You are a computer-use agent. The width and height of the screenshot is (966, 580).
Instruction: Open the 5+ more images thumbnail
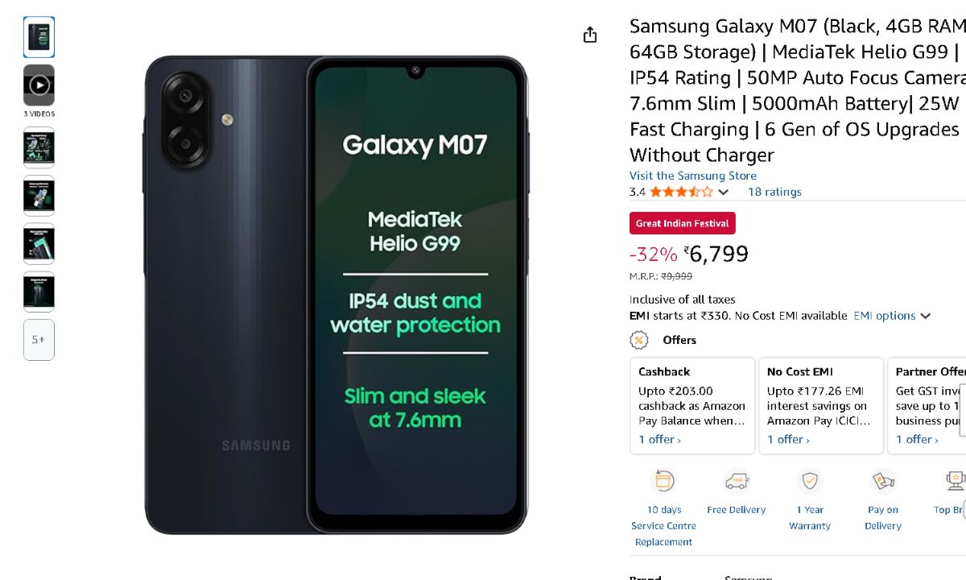click(x=39, y=340)
